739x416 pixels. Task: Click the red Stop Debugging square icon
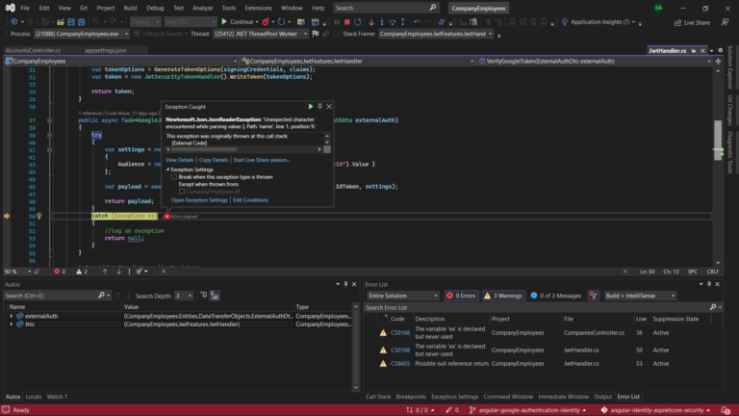346,21
